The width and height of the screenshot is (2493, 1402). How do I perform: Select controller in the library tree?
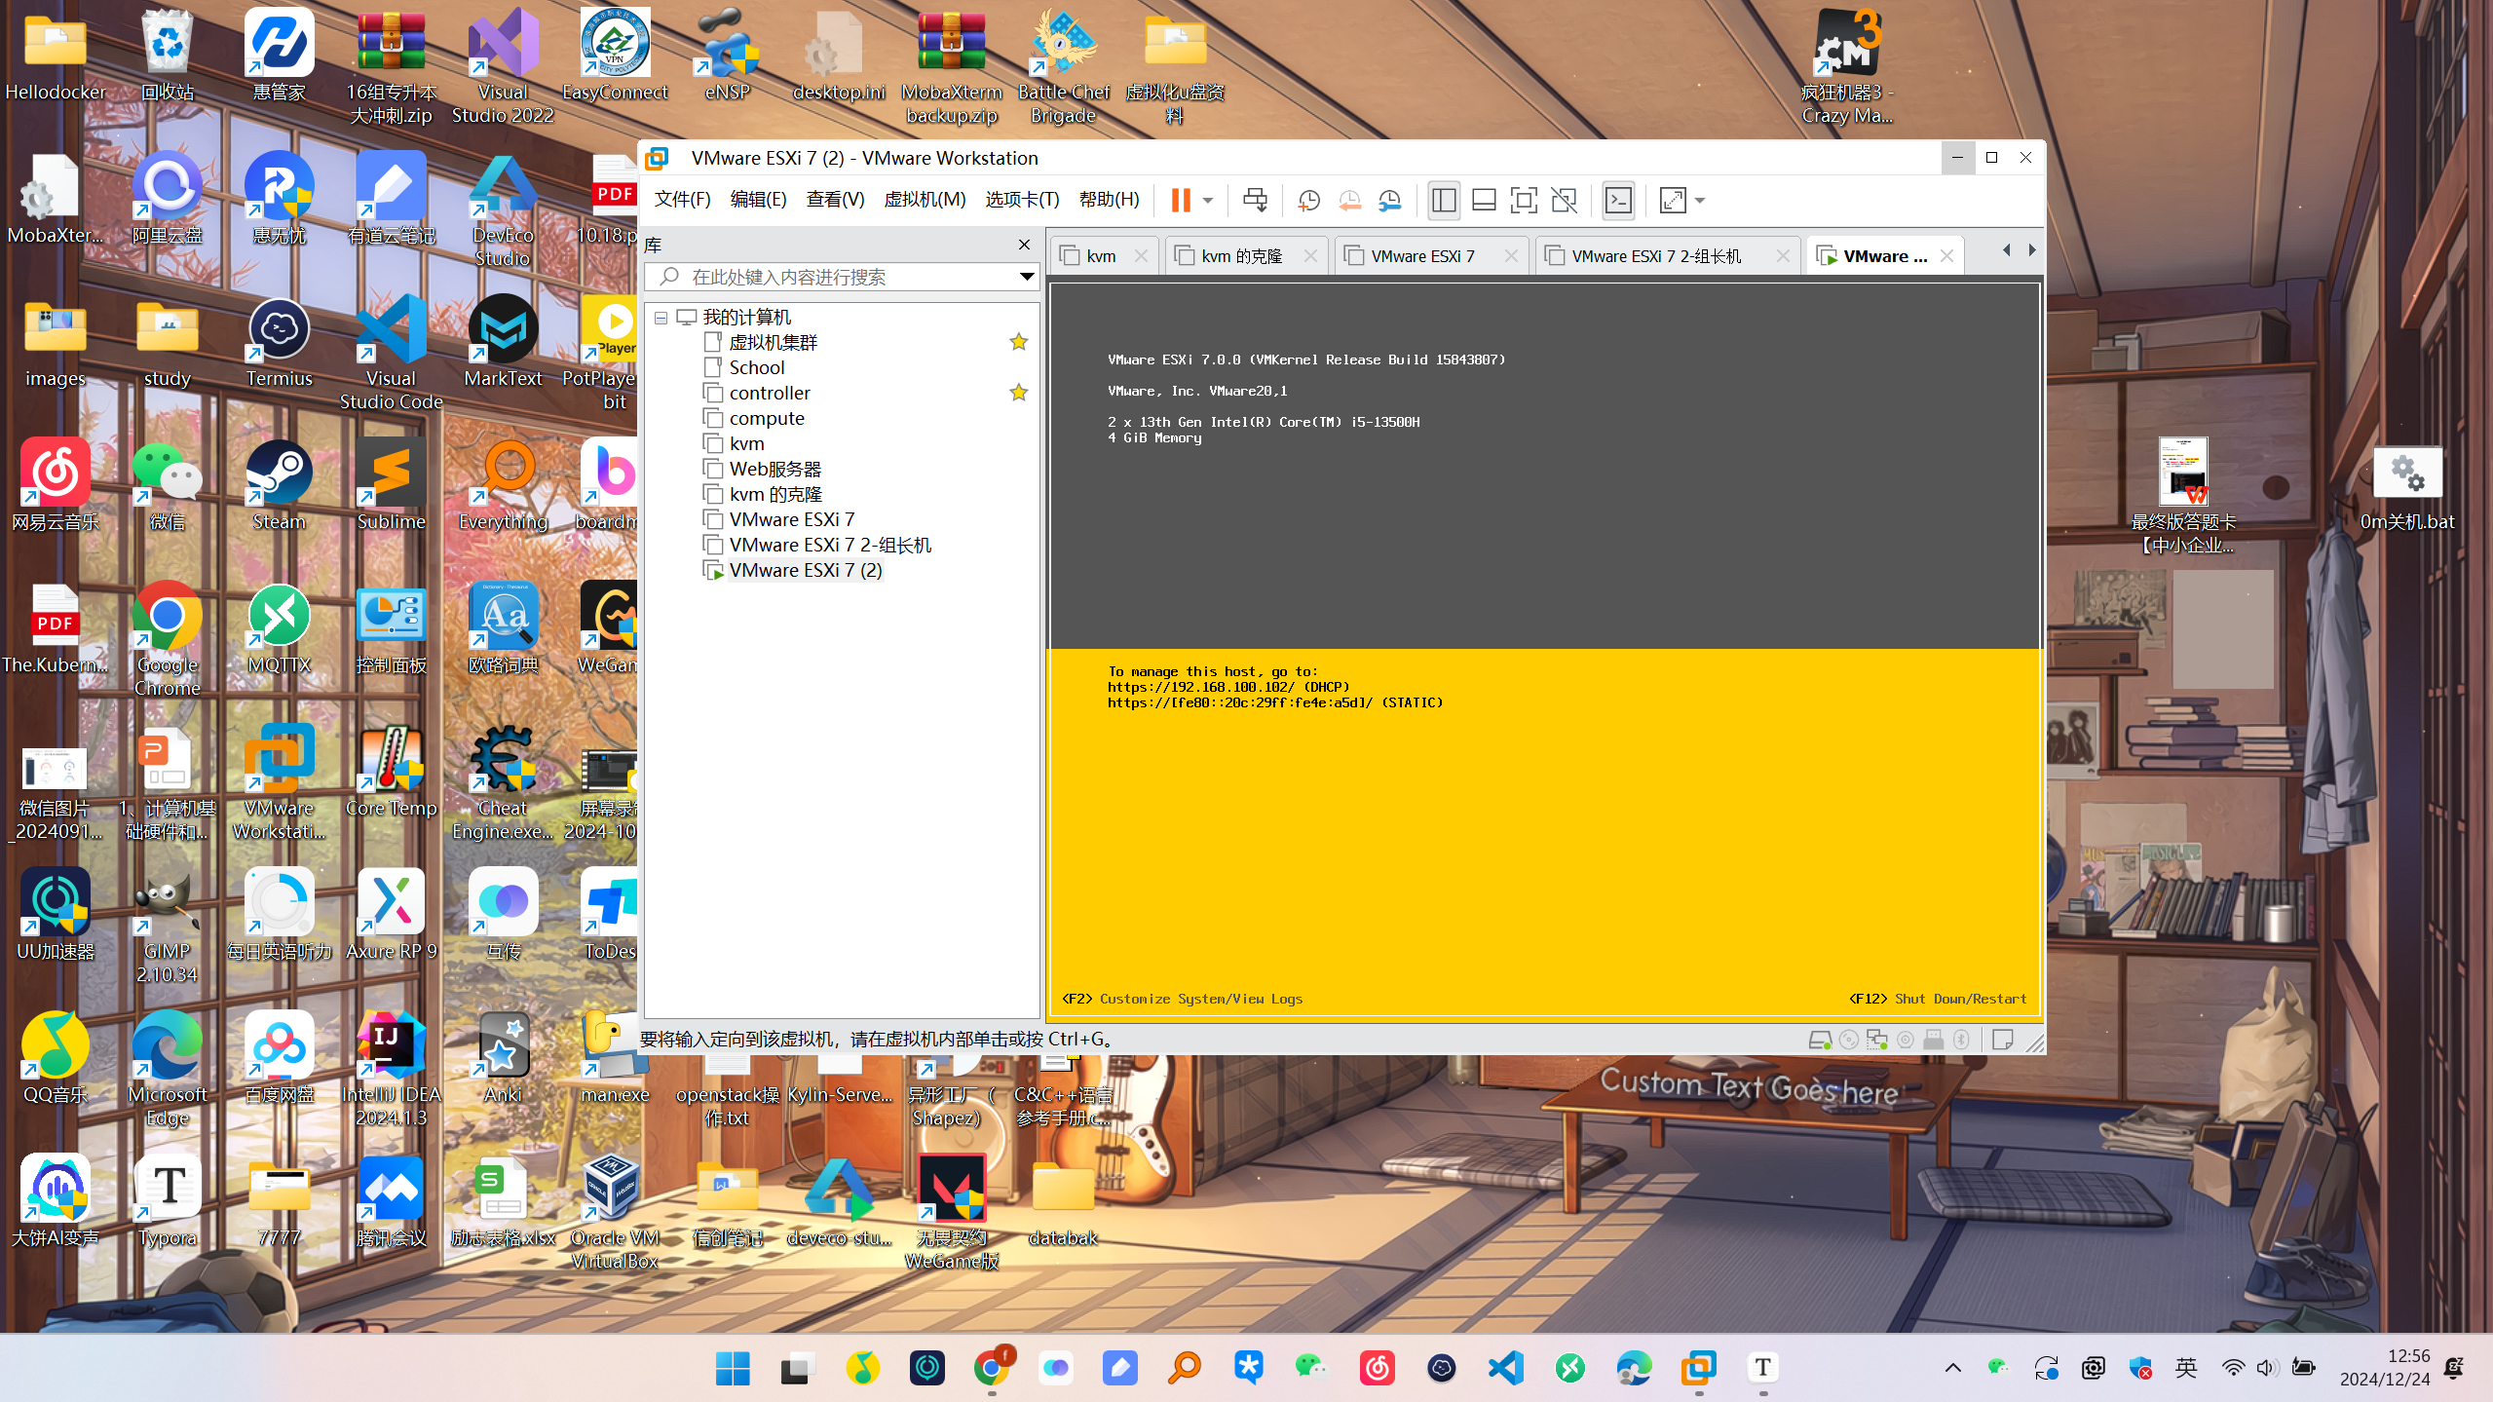769,393
